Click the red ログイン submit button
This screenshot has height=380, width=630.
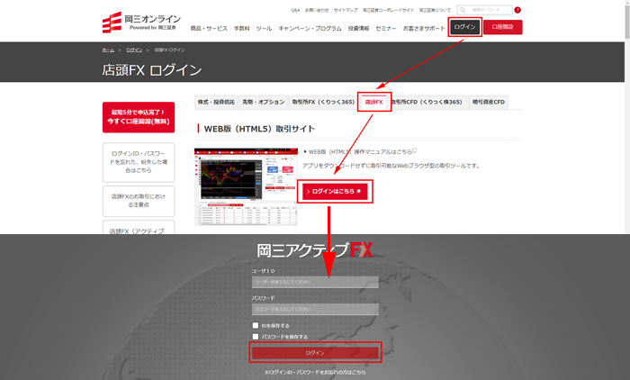(x=315, y=353)
